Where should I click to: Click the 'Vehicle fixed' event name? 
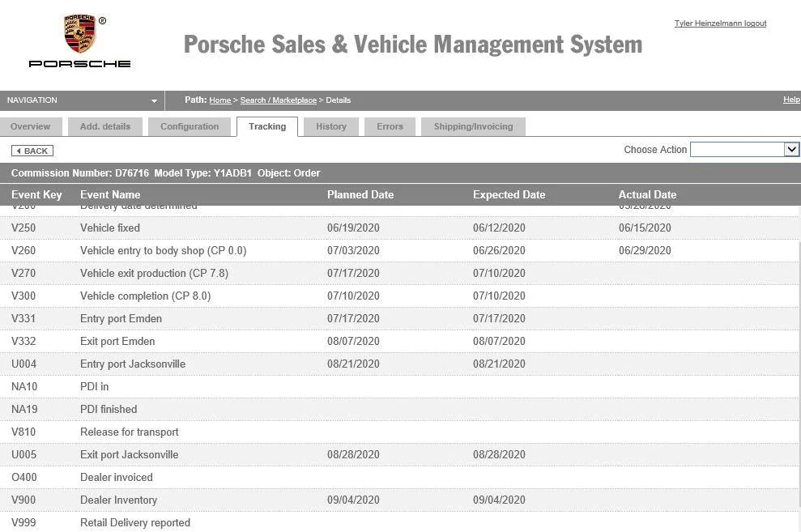pyautogui.click(x=110, y=228)
